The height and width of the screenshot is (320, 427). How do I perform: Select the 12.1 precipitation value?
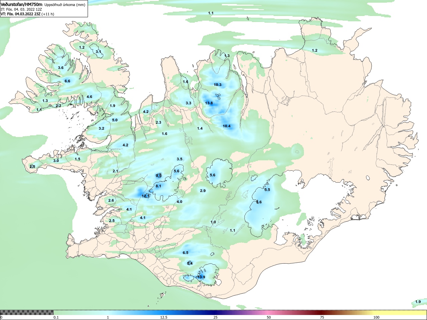(146, 196)
